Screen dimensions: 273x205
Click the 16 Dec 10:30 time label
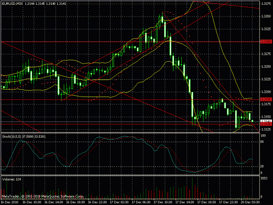point(32,202)
